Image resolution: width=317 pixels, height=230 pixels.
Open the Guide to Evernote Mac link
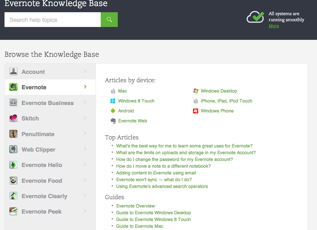pos(140,226)
